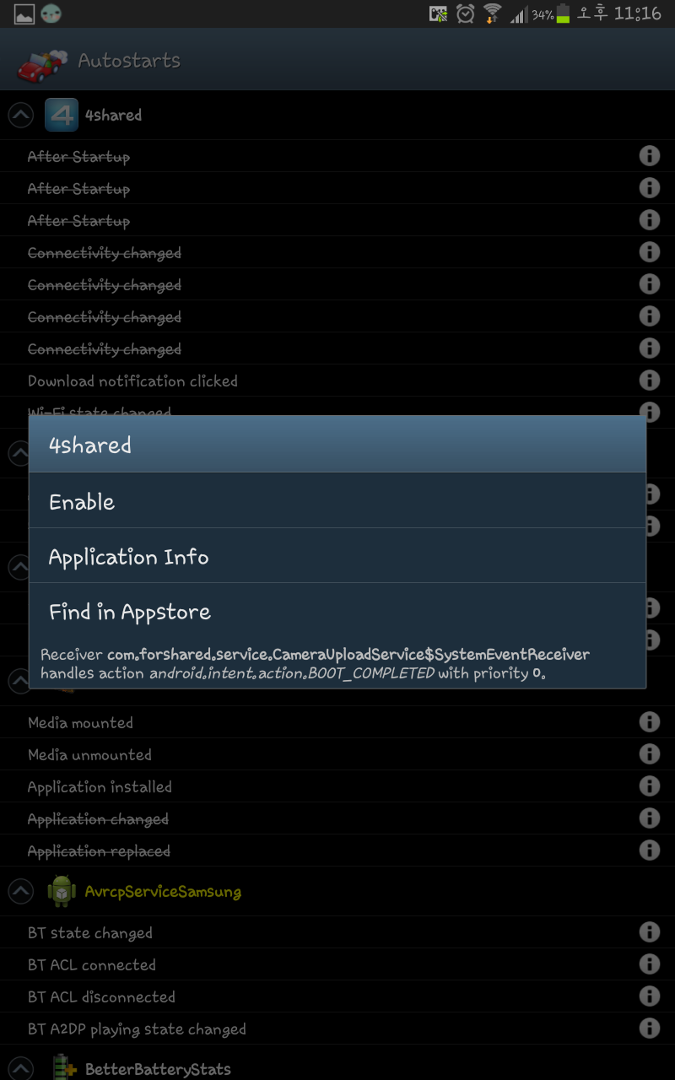
Task: Tap the BetterBatteryStats battery icon
Action: pos(62,1068)
